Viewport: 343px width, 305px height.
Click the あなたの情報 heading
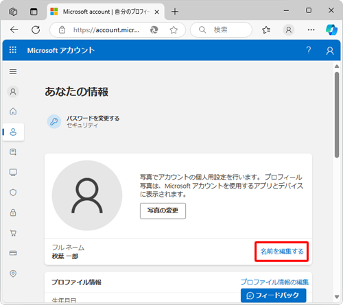click(x=76, y=92)
